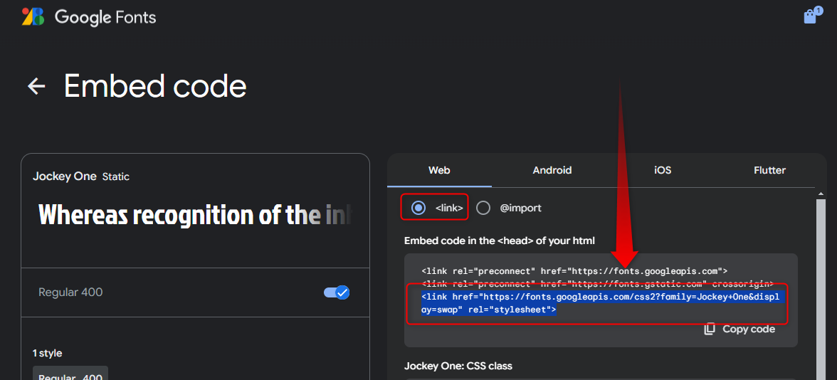837x380 pixels.
Task: Toggle the Regular 400 style switch
Action: 337,292
